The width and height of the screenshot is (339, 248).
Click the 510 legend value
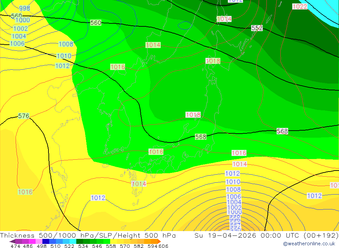click(56, 246)
